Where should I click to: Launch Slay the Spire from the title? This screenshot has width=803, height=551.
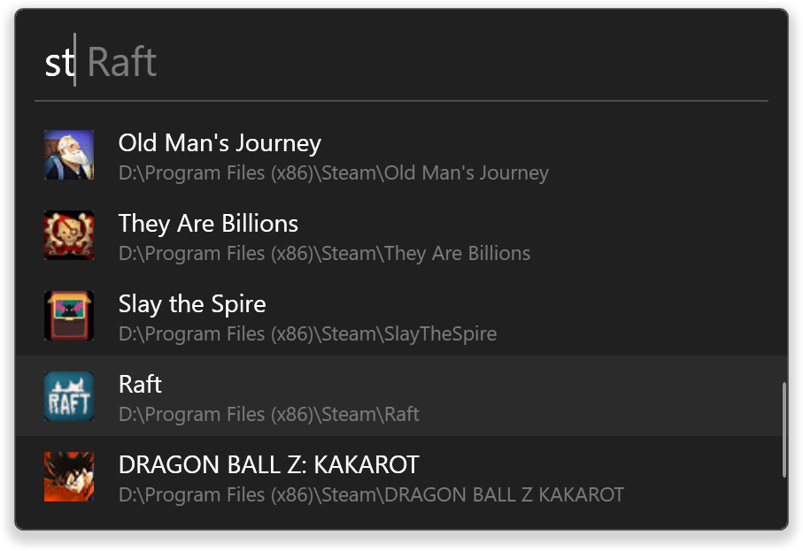(192, 304)
